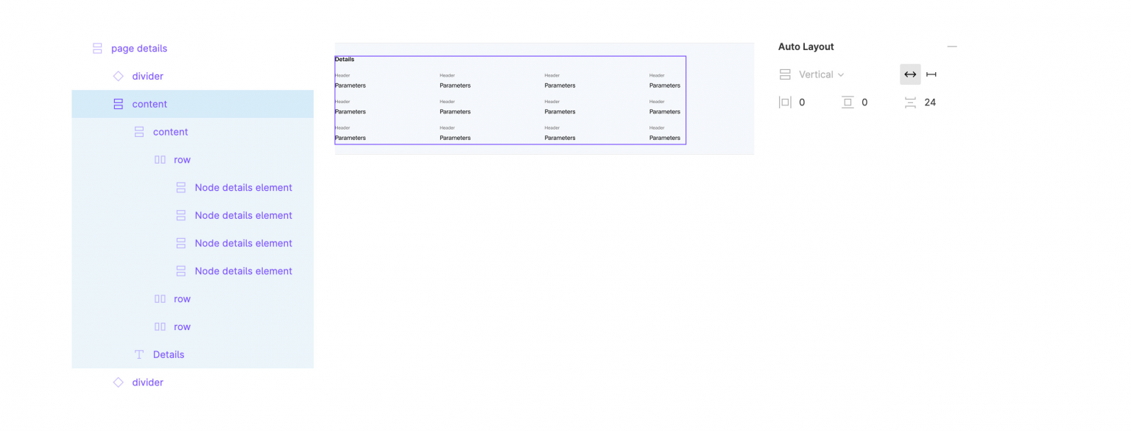Screen dimensions: 1131x431
Task: Select the Details text layer name
Action: [x=169, y=354]
